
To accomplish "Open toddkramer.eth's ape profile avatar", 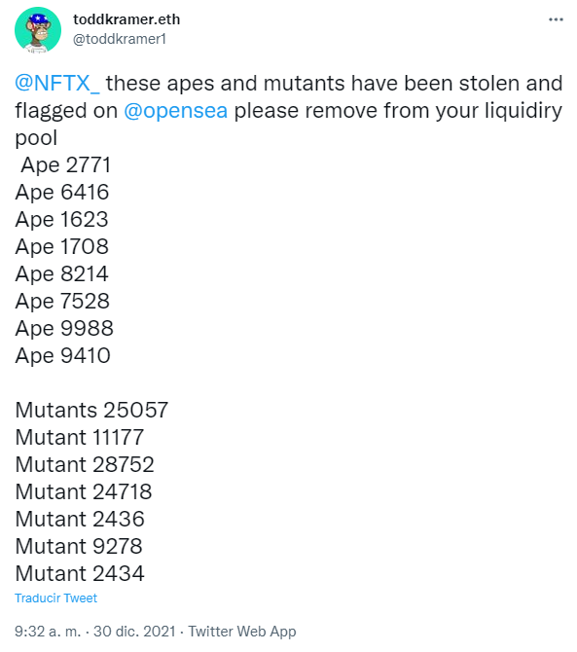I will click(x=38, y=30).
